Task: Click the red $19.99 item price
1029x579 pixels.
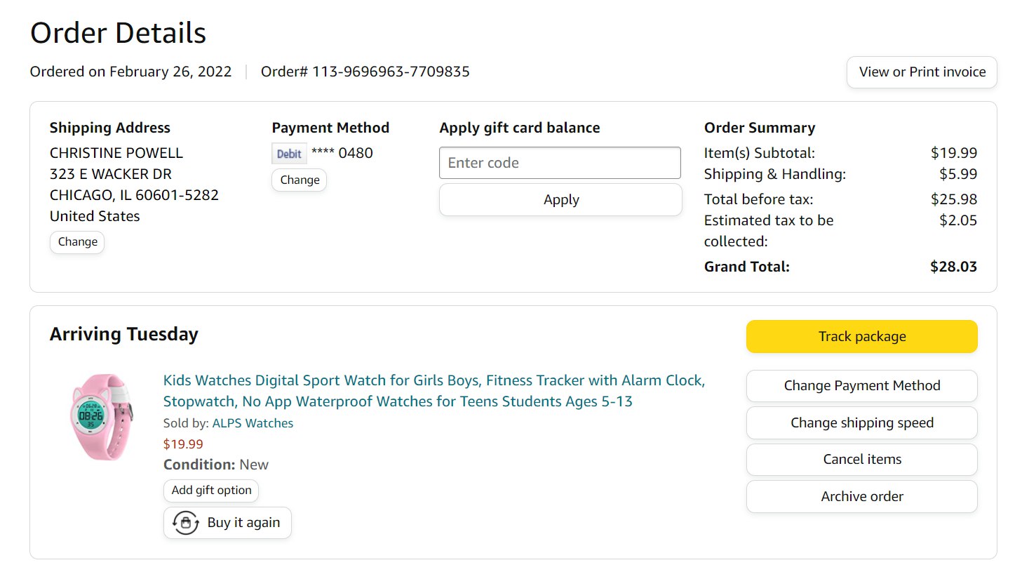Action: [183, 444]
